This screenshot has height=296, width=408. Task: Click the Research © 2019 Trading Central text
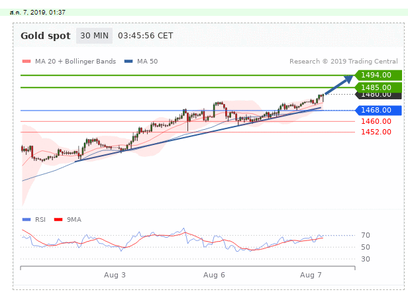point(344,62)
